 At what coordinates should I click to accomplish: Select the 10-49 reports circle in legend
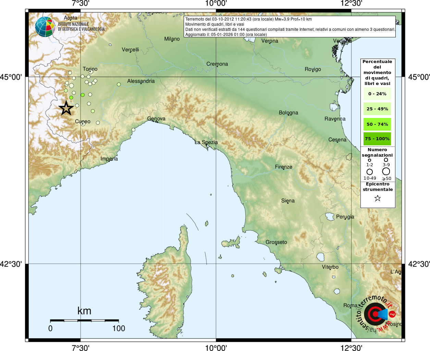point(369,172)
